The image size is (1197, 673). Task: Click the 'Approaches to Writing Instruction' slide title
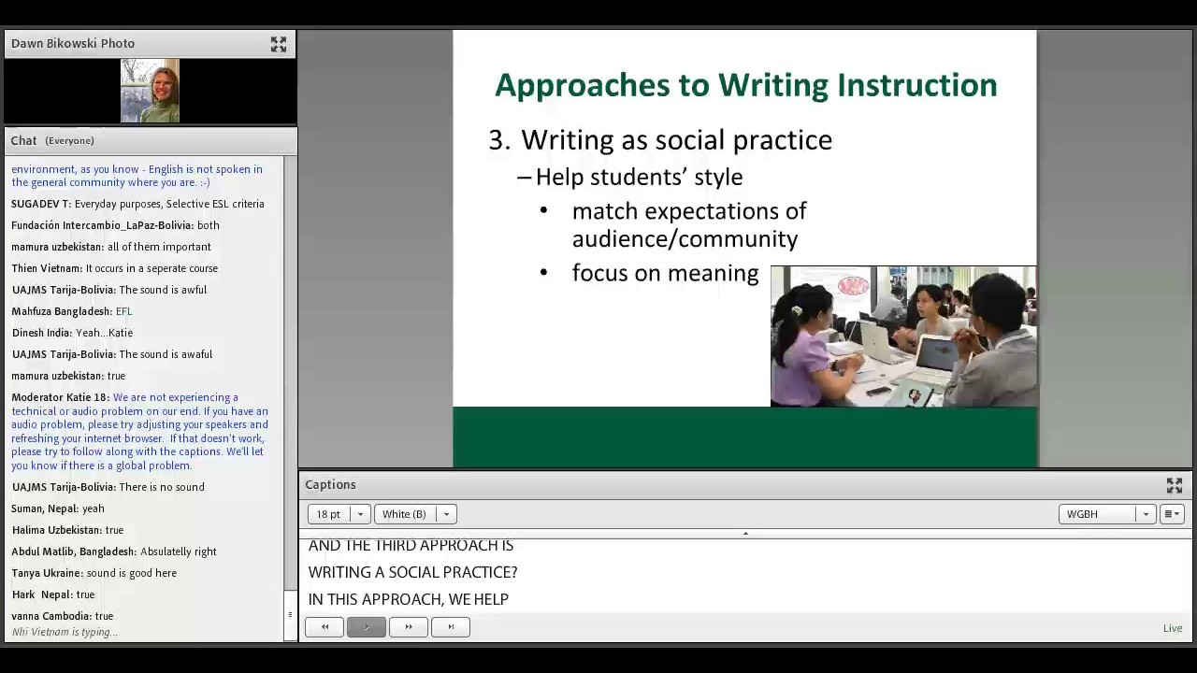[745, 85]
